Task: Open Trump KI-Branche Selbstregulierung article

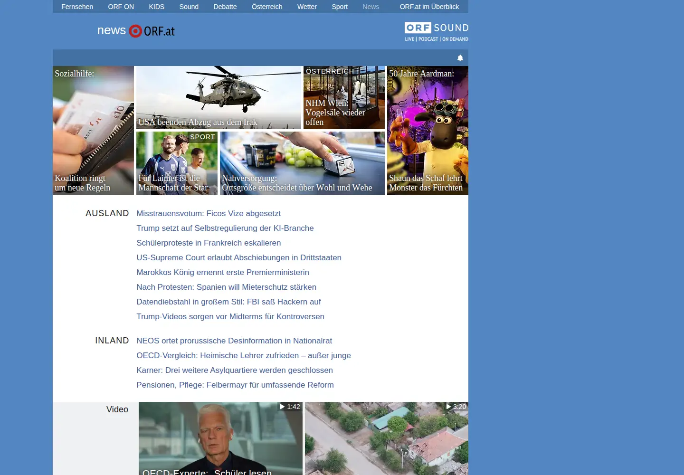Action: (x=225, y=228)
